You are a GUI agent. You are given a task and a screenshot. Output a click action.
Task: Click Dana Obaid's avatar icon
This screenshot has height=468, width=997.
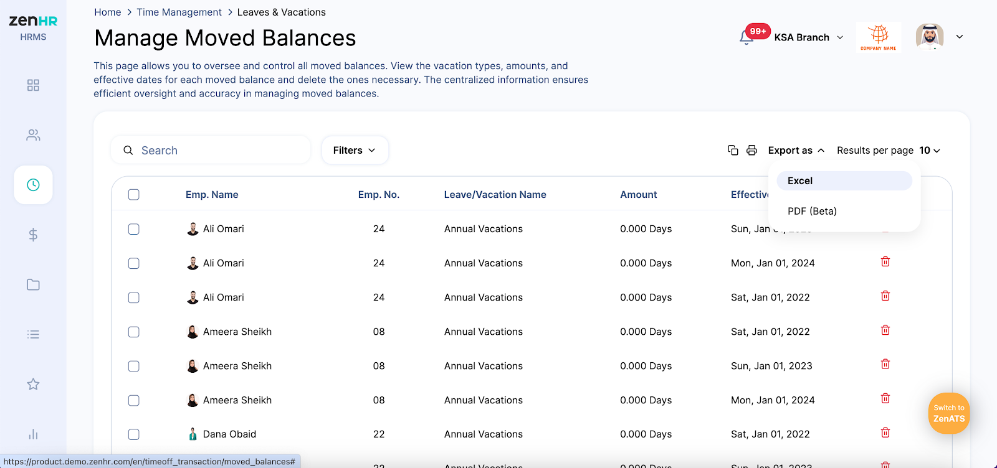[x=193, y=434]
